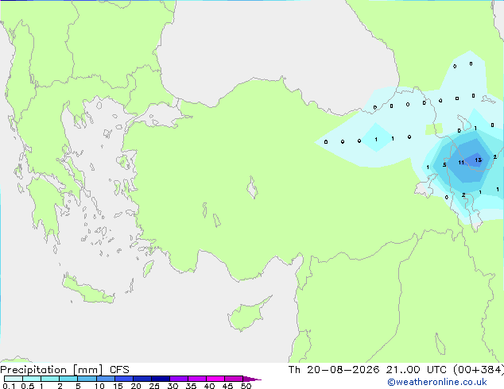The height and width of the screenshot is (389, 504).
Task: Select the 5–10 mm legend swatch
Action: [x=87, y=379]
